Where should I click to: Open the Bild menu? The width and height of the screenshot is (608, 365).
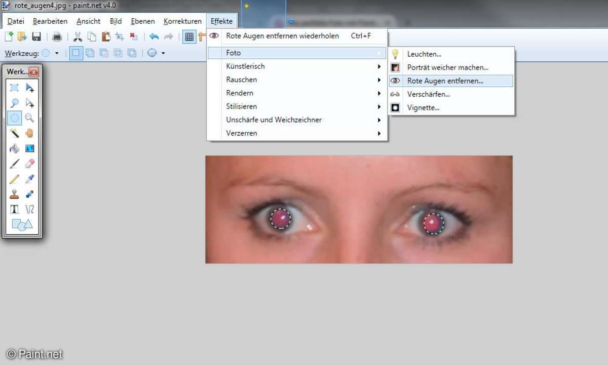[x=116, y=21]
